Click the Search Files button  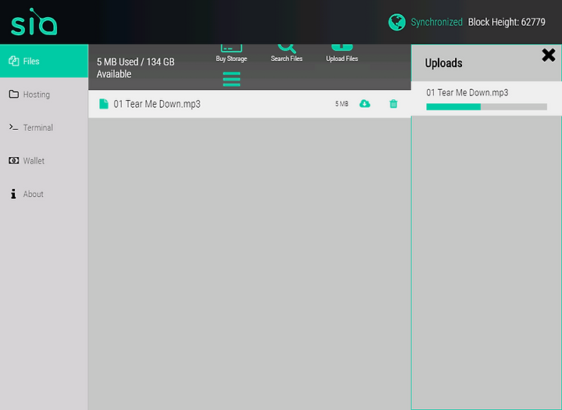(286, 53)
